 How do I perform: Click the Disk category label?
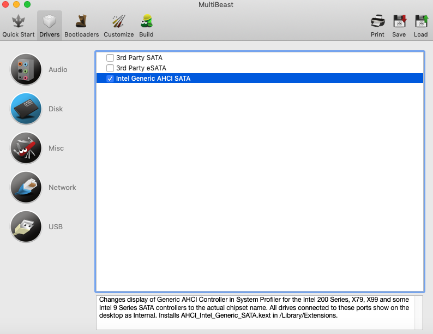click(56, 109)
